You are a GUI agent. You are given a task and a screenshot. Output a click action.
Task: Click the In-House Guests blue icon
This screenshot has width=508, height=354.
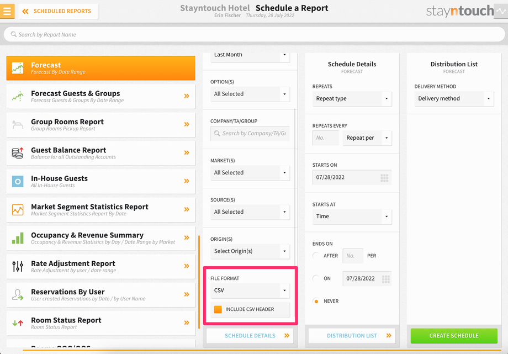tap(18, 181)
